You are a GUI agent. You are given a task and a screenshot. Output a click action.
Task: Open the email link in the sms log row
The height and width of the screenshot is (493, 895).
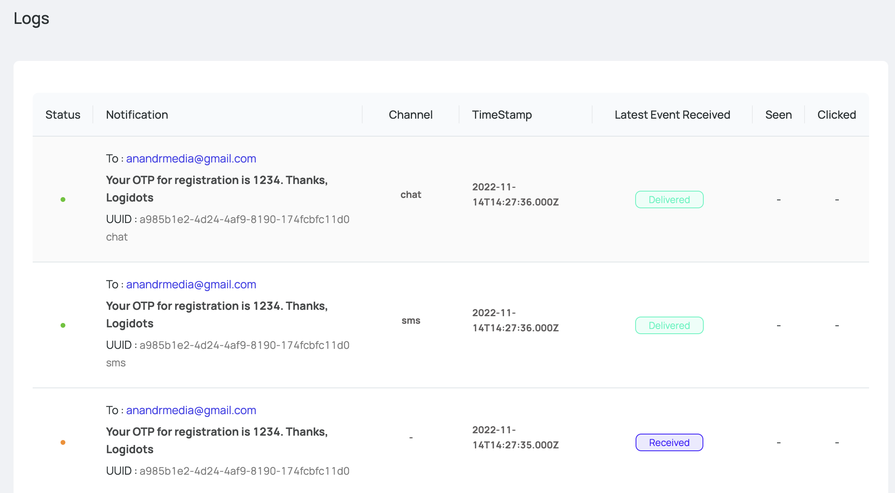click(191, 284)
